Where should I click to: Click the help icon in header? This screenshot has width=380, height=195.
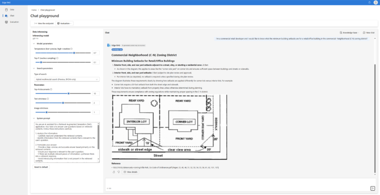tap(369, 2)
